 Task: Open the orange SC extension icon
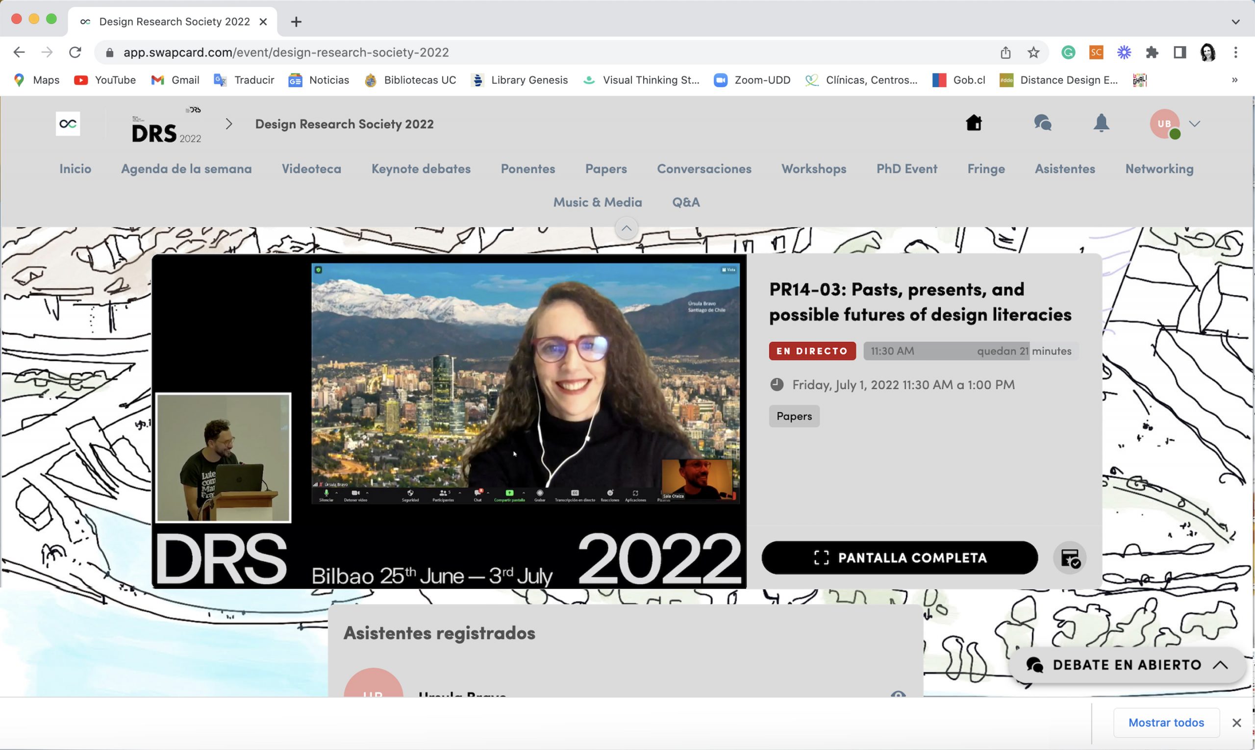pyautogui.click(x=1096, y=52)
